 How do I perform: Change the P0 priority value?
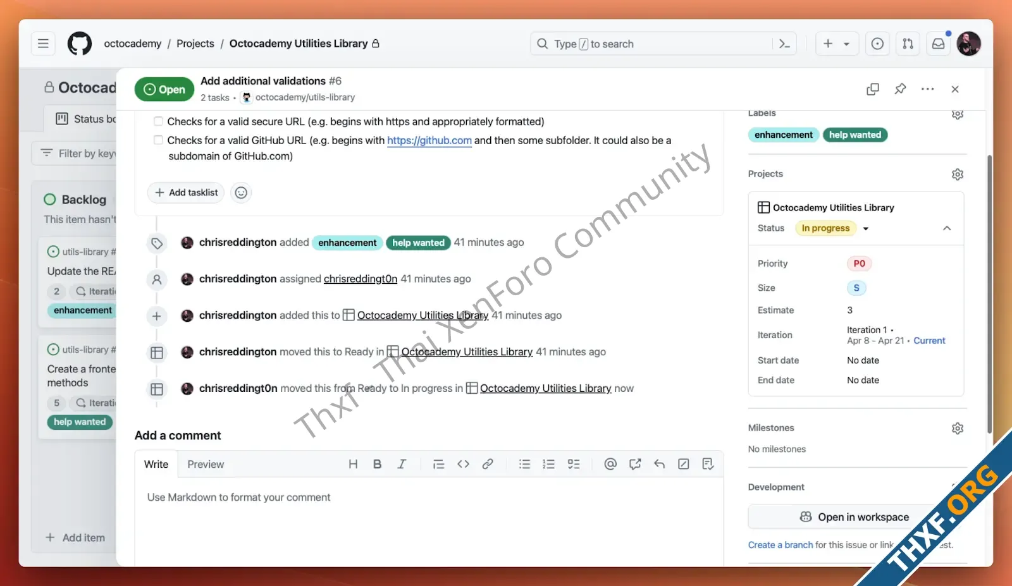(x=859, y=264)
